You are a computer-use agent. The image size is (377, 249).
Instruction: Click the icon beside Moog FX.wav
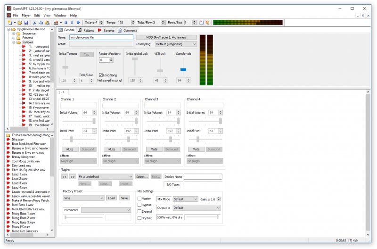(x=8, y=227)
